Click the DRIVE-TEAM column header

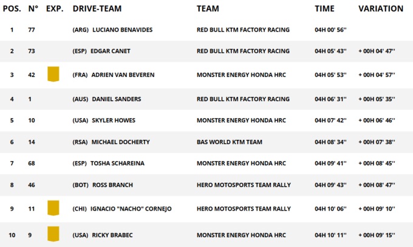[x=97, y=8]
